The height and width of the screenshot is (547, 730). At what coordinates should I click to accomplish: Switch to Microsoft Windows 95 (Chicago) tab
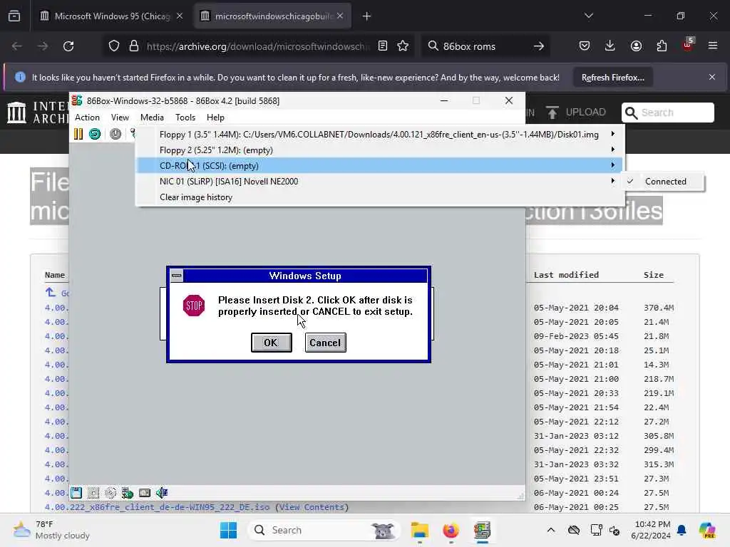tap(111, 16)
